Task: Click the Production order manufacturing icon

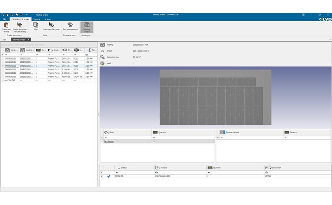Action: click(19, 27)
